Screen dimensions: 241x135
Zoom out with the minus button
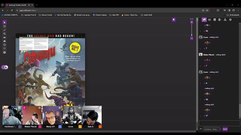192,38
